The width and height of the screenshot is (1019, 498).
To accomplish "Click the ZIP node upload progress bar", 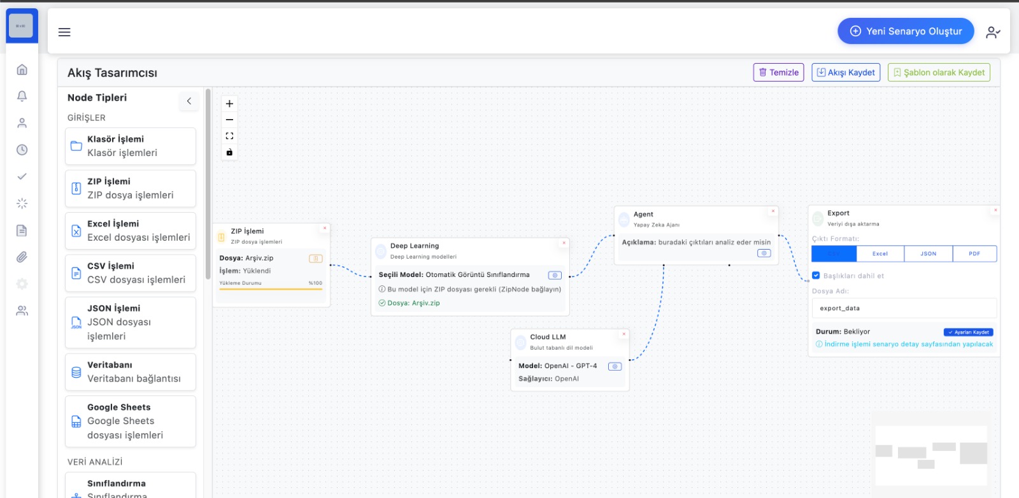I will (x=271, y=289).
